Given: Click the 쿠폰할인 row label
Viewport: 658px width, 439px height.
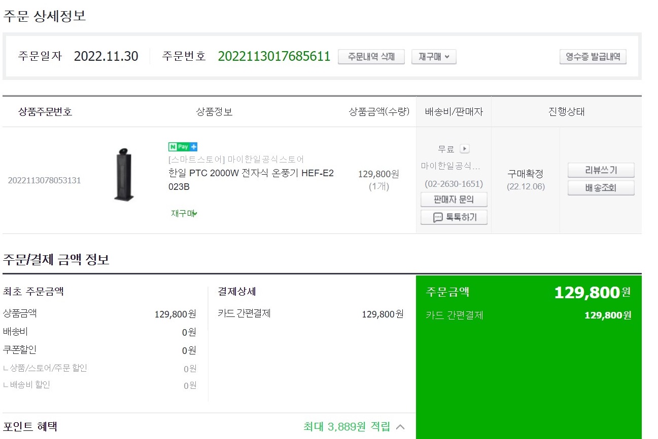Looking at the screenshot, I should 20,350.
